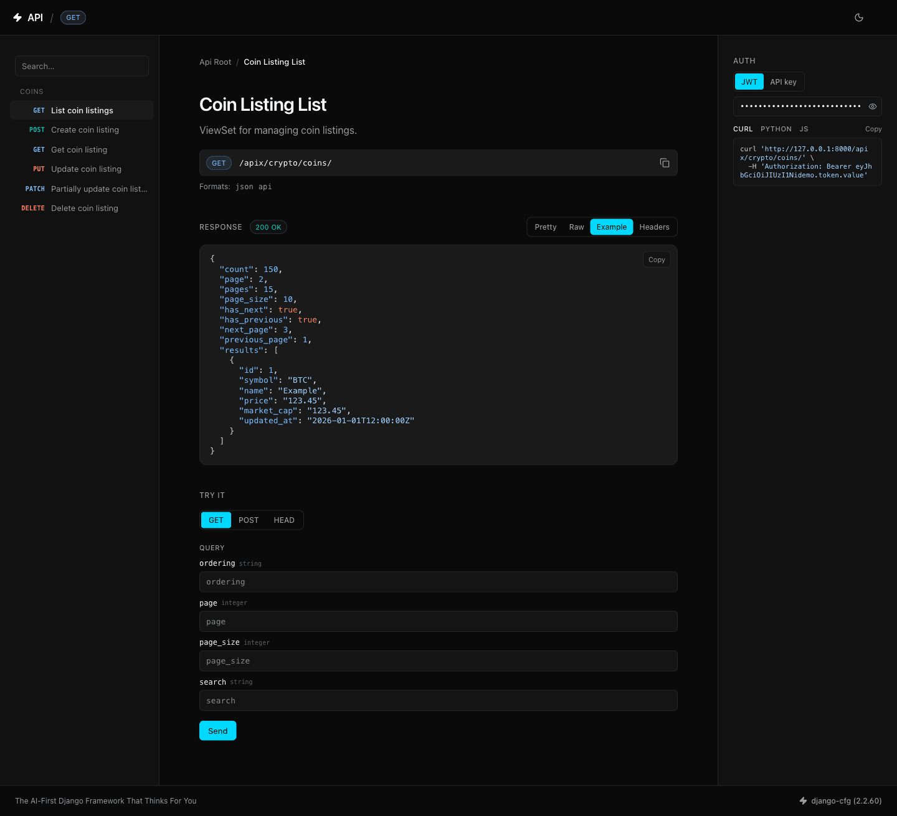Focus the page_size query field
This screenshot has width=897, height=816.
[439, 661]
